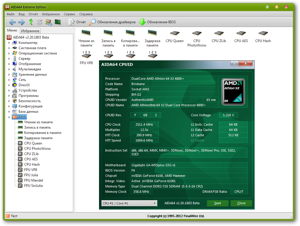Expand the Мультимедиа tree node

tap(9, 69)
